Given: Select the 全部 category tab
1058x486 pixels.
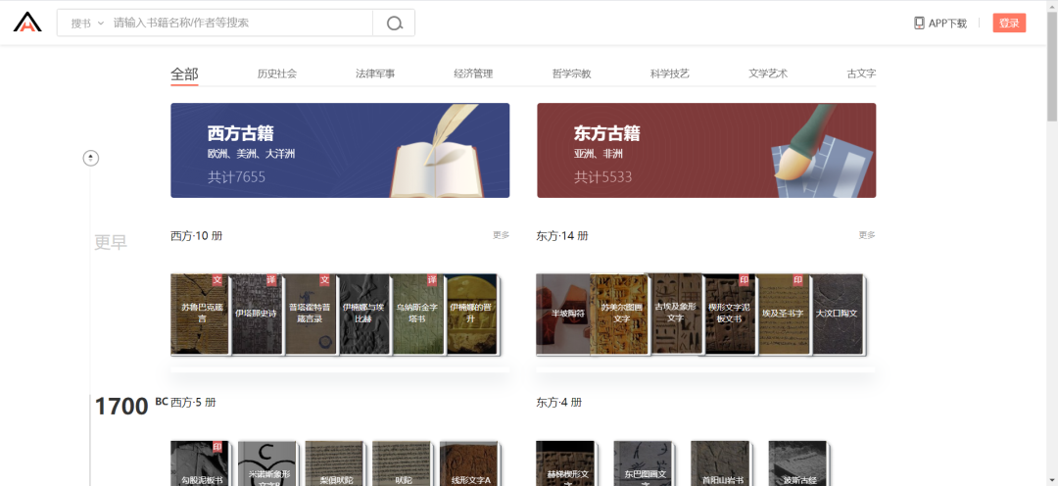Looking at the screenshot, I should [184, 73].
